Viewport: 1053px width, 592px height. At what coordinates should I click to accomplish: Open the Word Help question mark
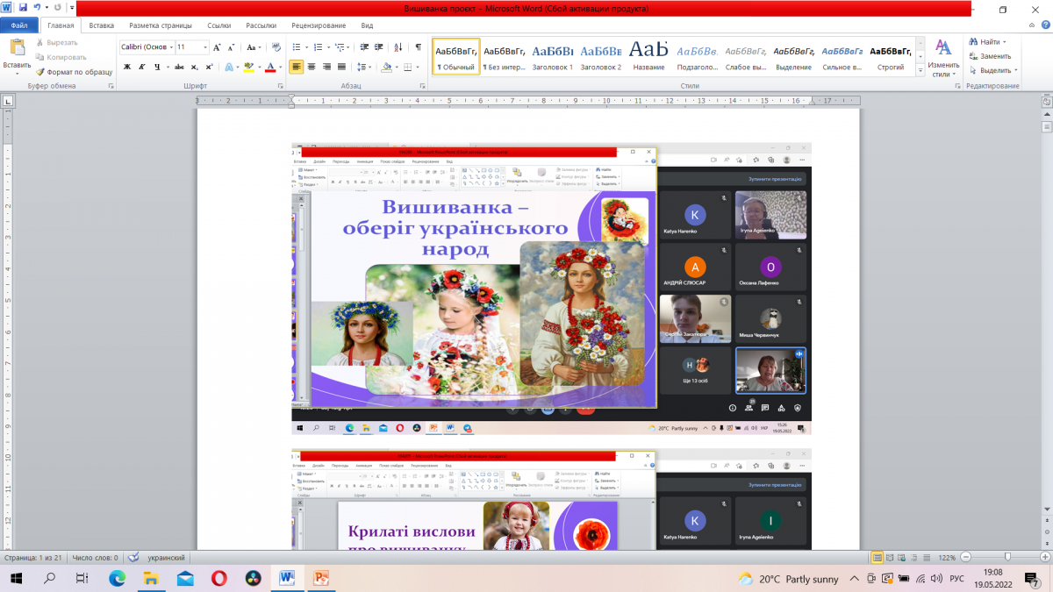click(1044, 26)
